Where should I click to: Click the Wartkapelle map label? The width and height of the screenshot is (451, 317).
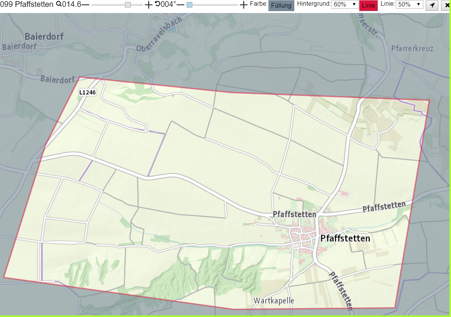274,301
